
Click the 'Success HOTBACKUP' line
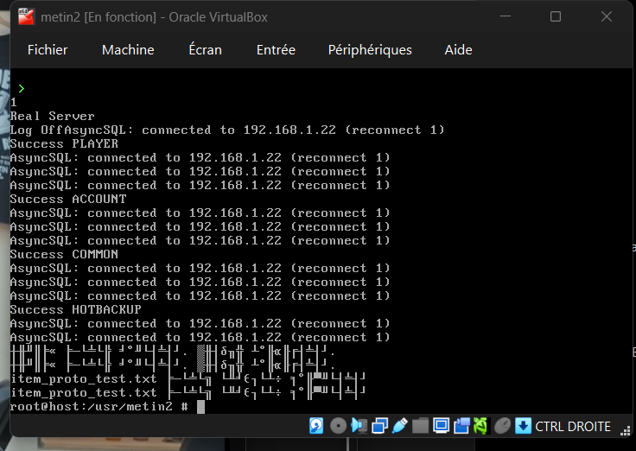click(x=76, y=309)
